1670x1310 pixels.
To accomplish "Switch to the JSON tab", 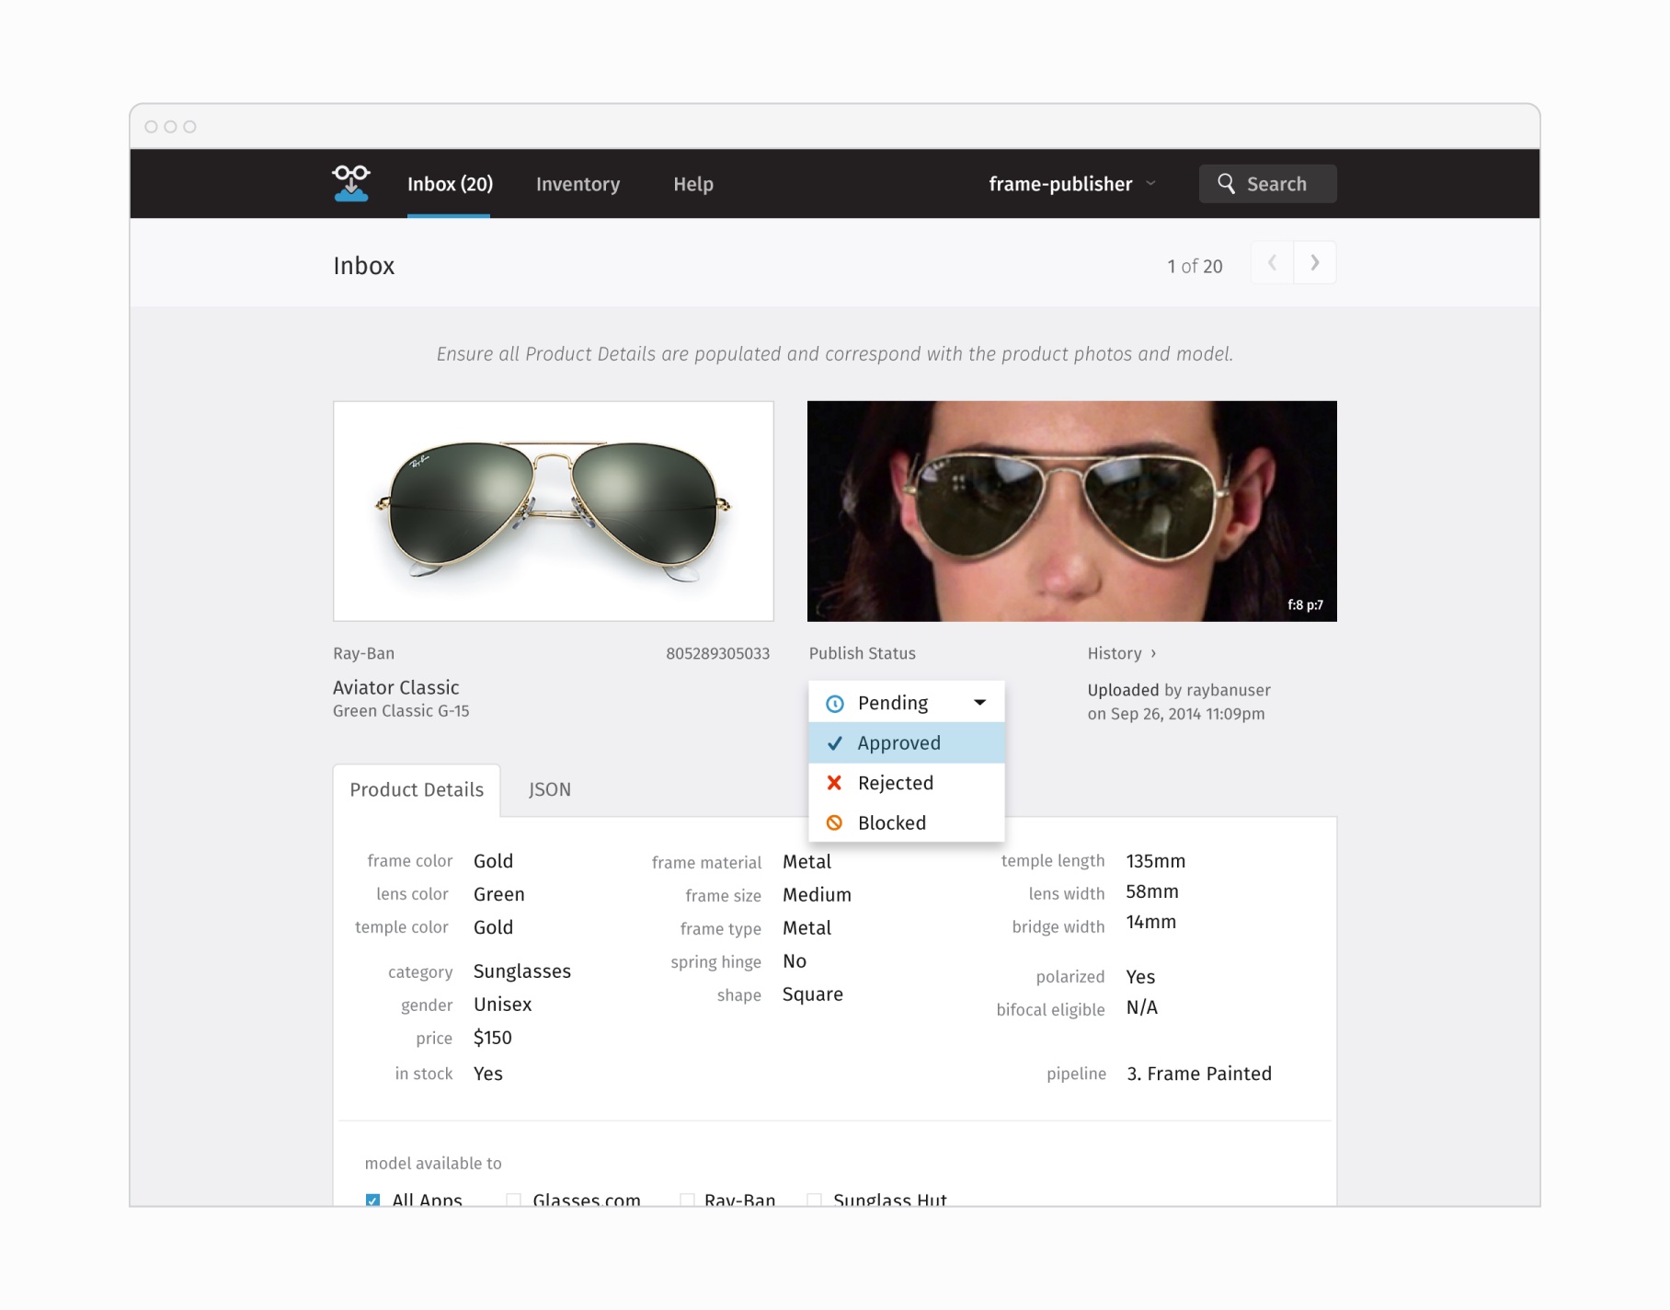I will [549, 789].
